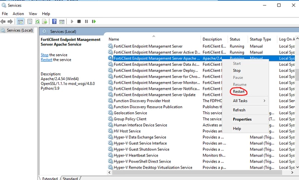
Task: Click gear icon of Group Policy Client row
Action: pyautogui.click(x=110, y=119)
